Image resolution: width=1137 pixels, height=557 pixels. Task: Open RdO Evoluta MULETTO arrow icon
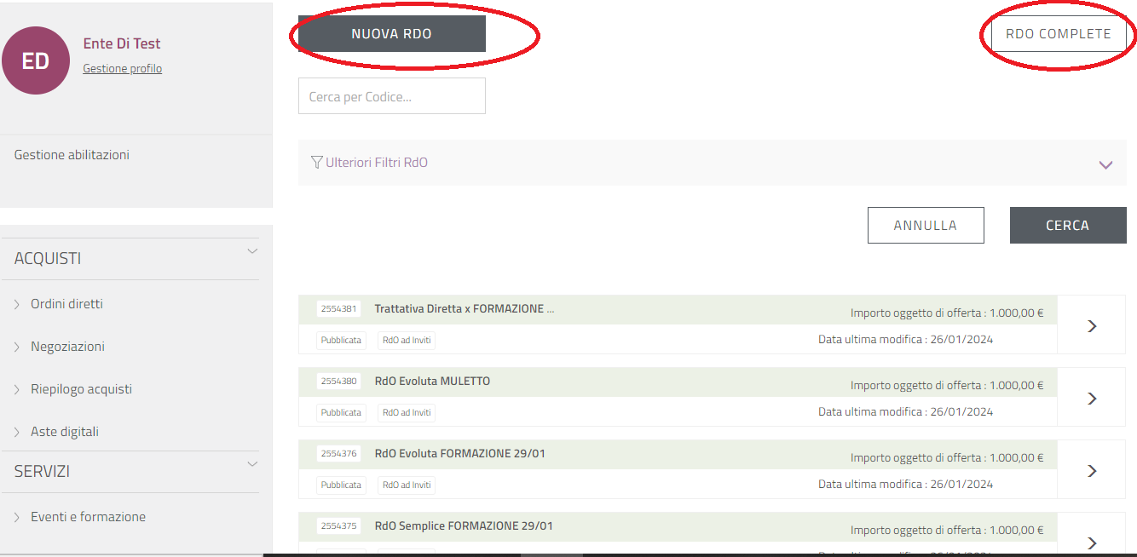click(1092, 398)
